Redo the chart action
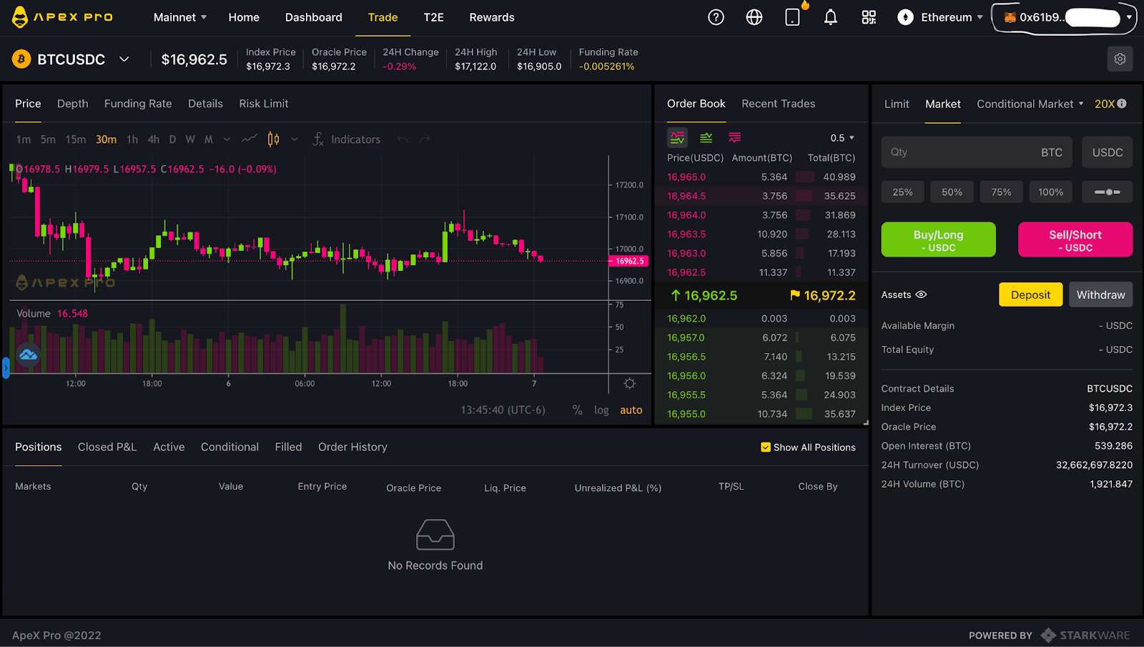Image resolution: width=1144 pixels, height=647 pixels. coord(425,139)
